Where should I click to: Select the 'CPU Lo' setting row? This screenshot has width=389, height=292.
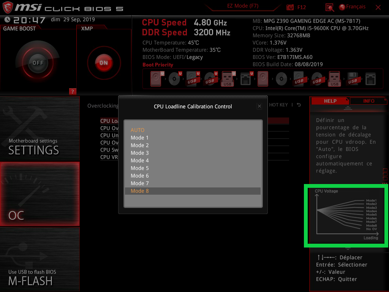click(x=109, y=121)
